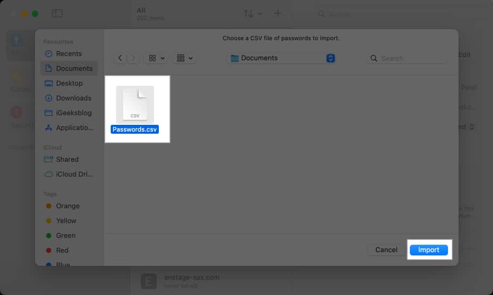
Task: Open the icon view options dropdown
Action: (x=157, y=58)
